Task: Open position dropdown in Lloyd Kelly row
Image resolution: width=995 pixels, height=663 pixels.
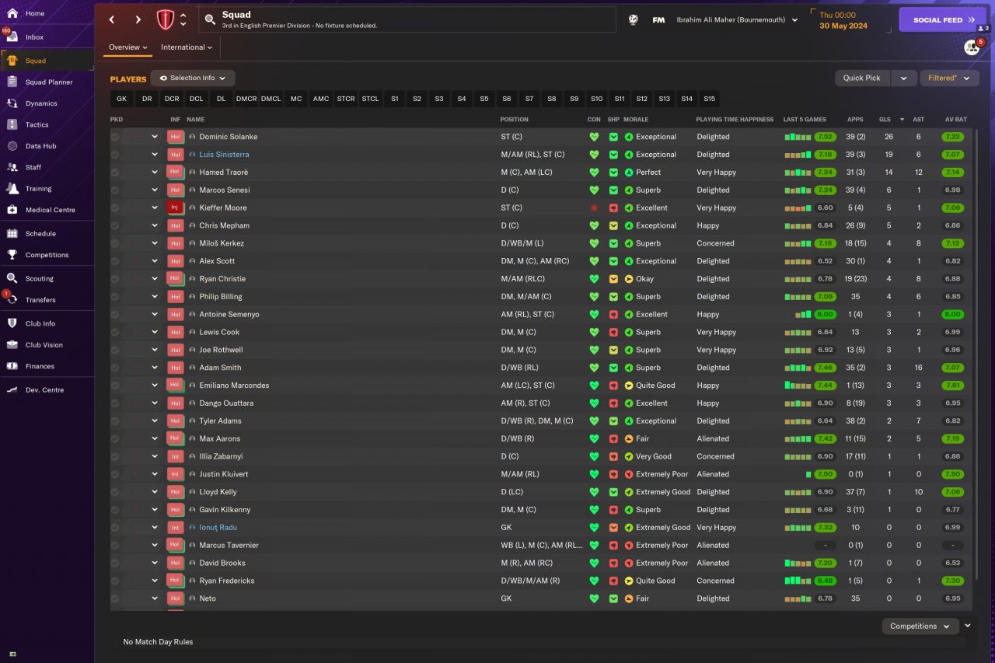Action: coord(155,492)
